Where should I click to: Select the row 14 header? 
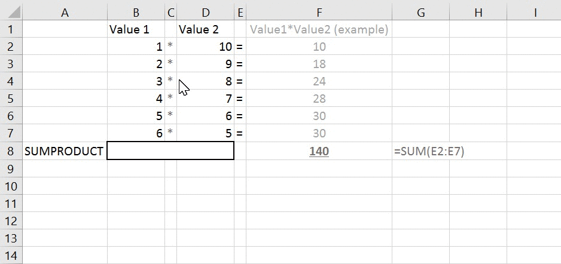[11, 256]
